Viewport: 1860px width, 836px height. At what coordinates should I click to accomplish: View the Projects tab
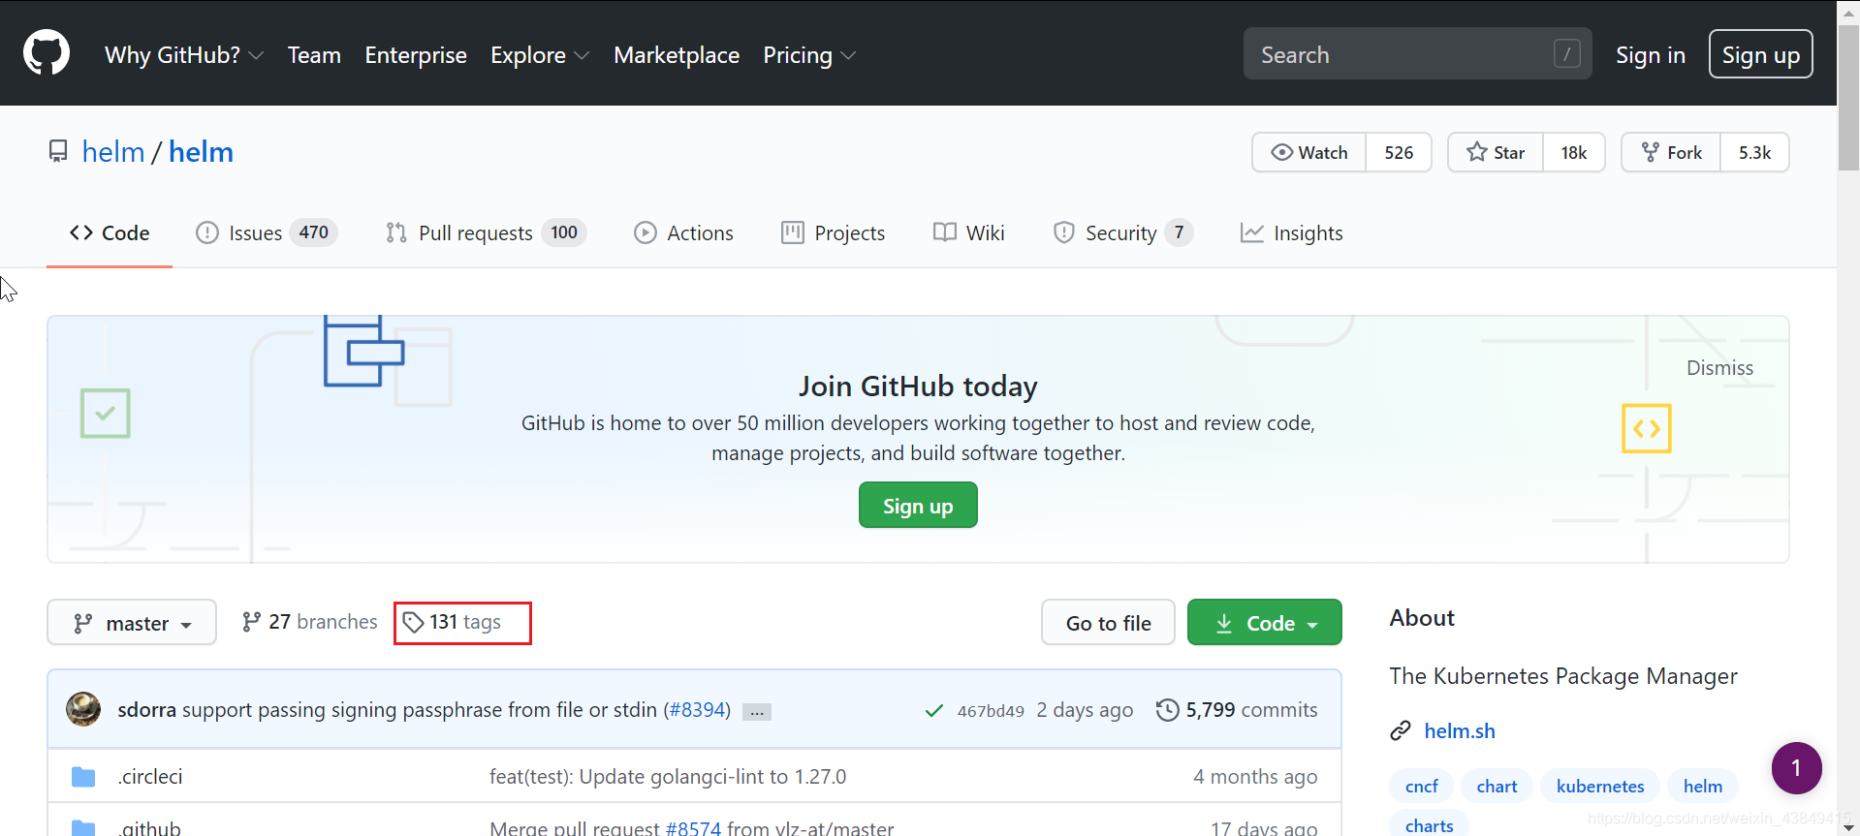coord(834,233)
